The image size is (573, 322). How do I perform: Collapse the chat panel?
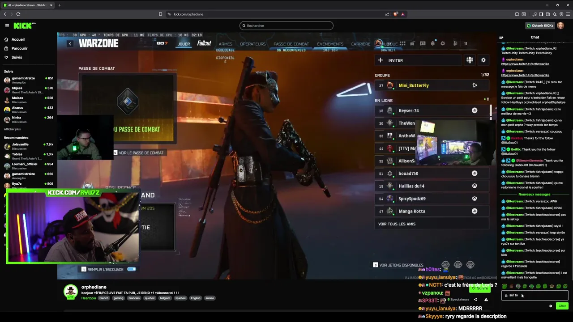click(x=501, y=37)
